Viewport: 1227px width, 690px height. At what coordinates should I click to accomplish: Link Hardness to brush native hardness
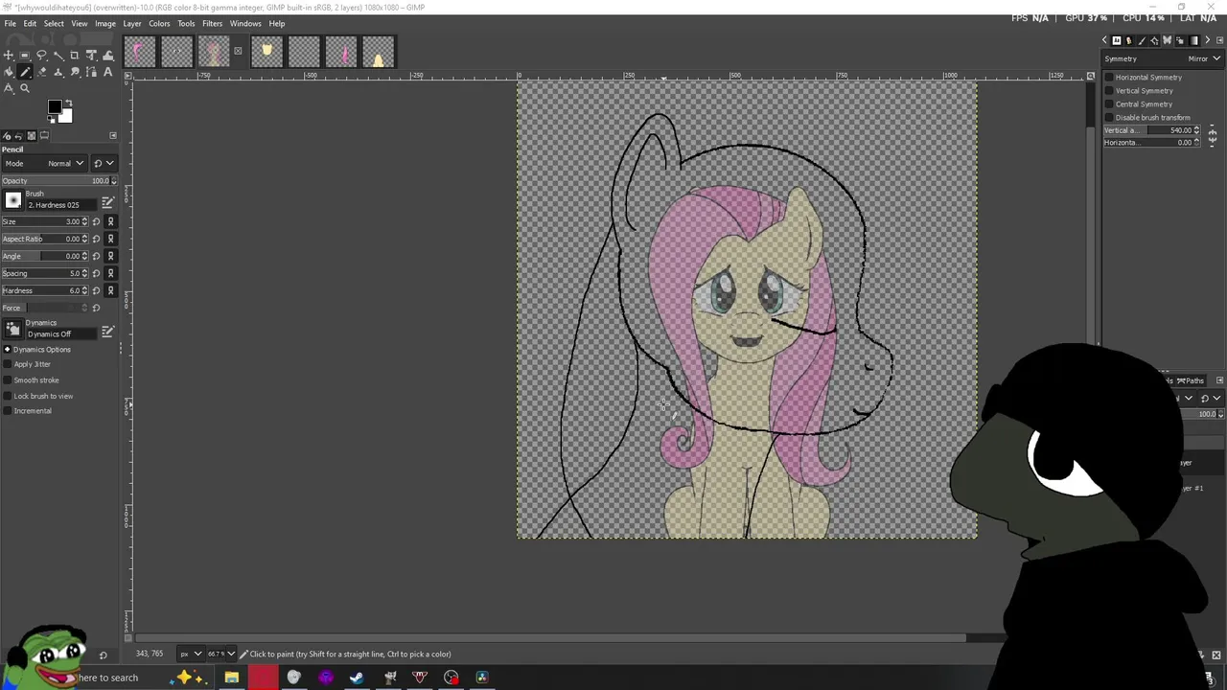coord(110,290)
